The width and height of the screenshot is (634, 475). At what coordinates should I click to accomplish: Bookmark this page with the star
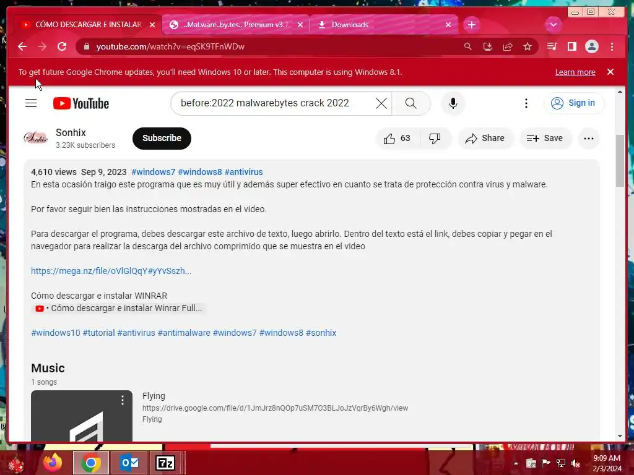tap(528, 46)
